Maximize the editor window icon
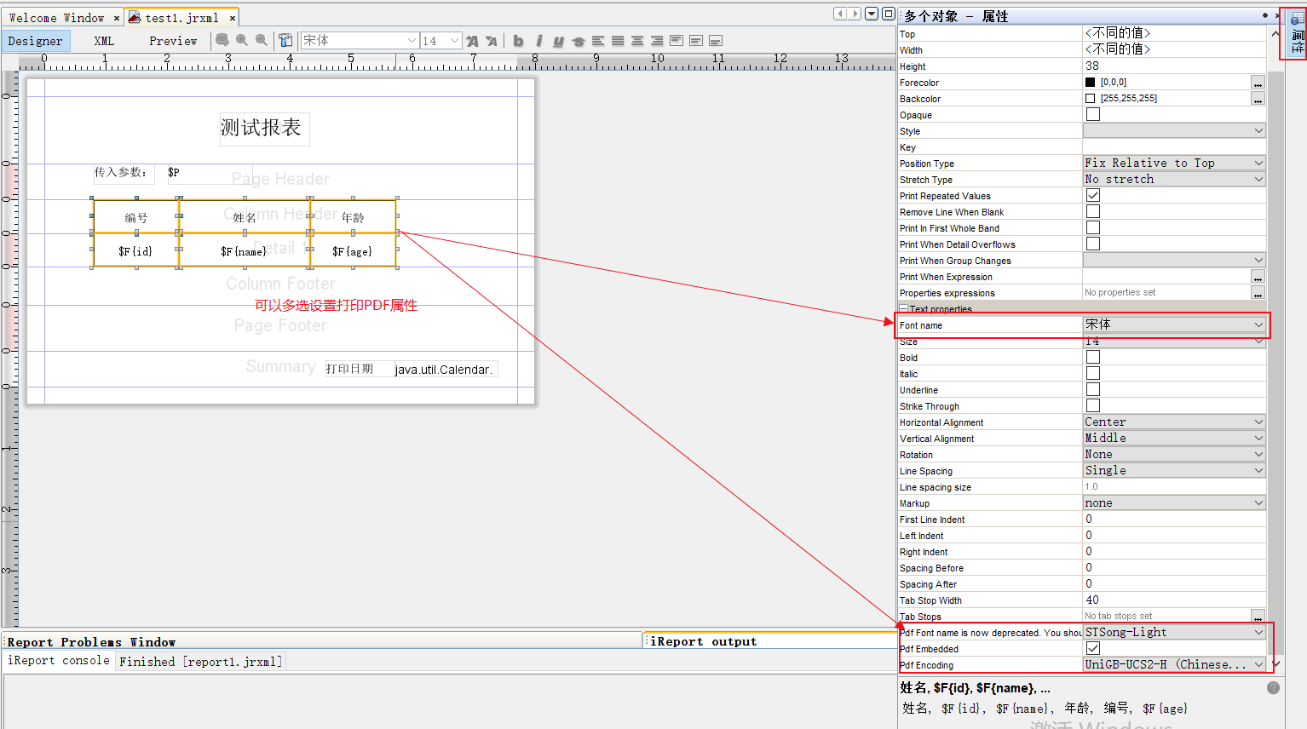This screenshot has height=729, width=1307. (x=889, y=14)
